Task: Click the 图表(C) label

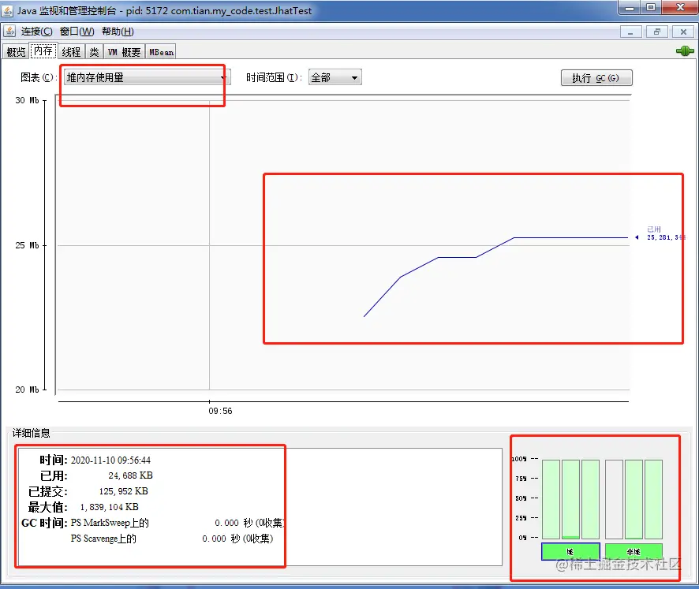Action: coord(39,77)
